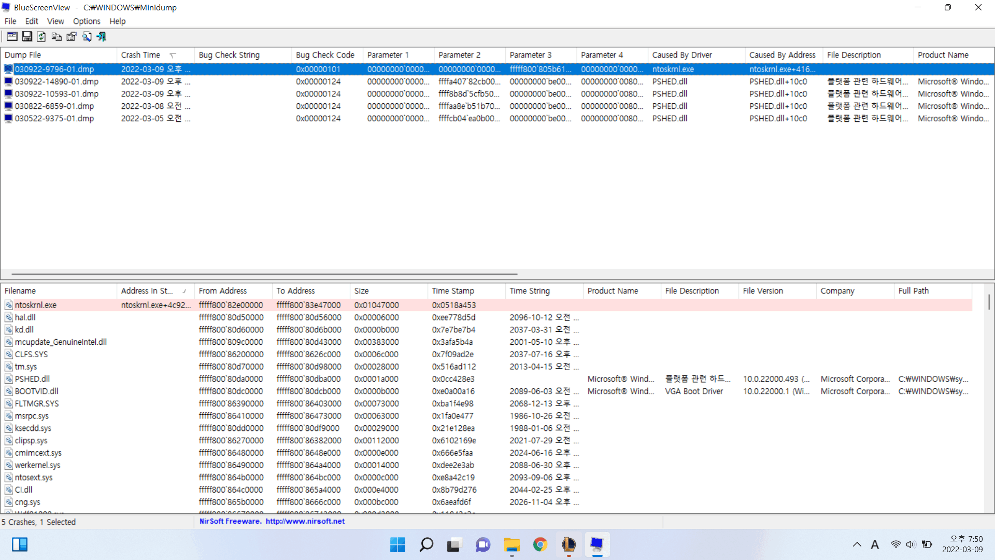Open the Options menu
Image resolution: width=995 pixels, height=560 pixels.
(x=87, y=21)
